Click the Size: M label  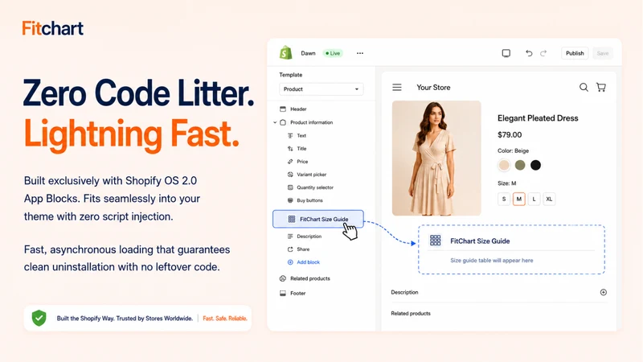point(507,183)
